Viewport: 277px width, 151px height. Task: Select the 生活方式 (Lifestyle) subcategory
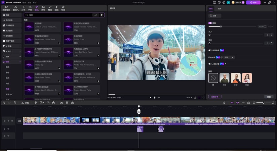point(9,94)
